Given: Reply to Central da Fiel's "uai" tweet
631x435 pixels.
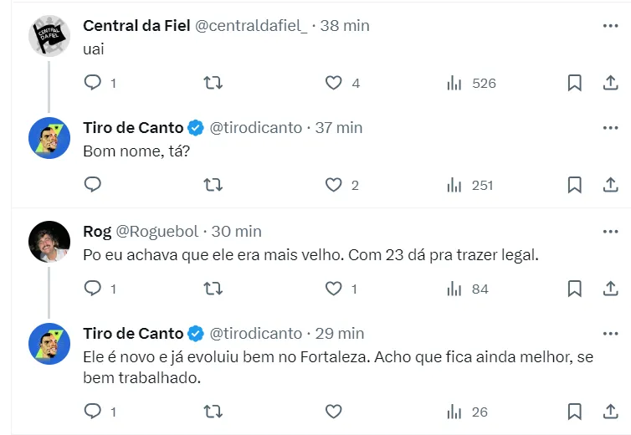Looking at the screenshot, I should tap(94, 83).
